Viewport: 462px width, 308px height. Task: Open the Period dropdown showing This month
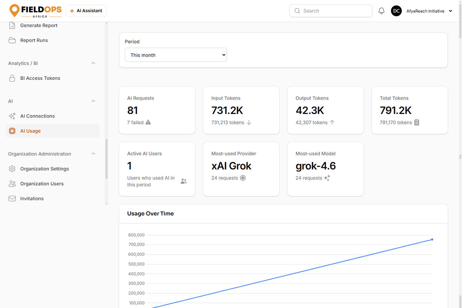pyautogui.click(x=176, y=55)
